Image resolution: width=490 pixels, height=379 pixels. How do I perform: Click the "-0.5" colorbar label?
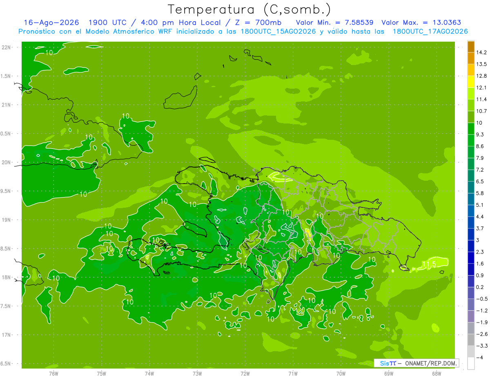[x=481, y=299]
